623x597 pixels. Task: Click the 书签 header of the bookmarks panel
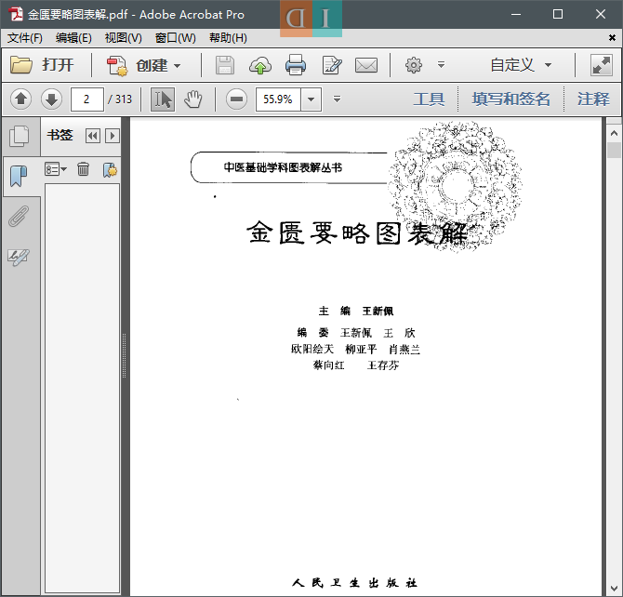click(60, 135)
